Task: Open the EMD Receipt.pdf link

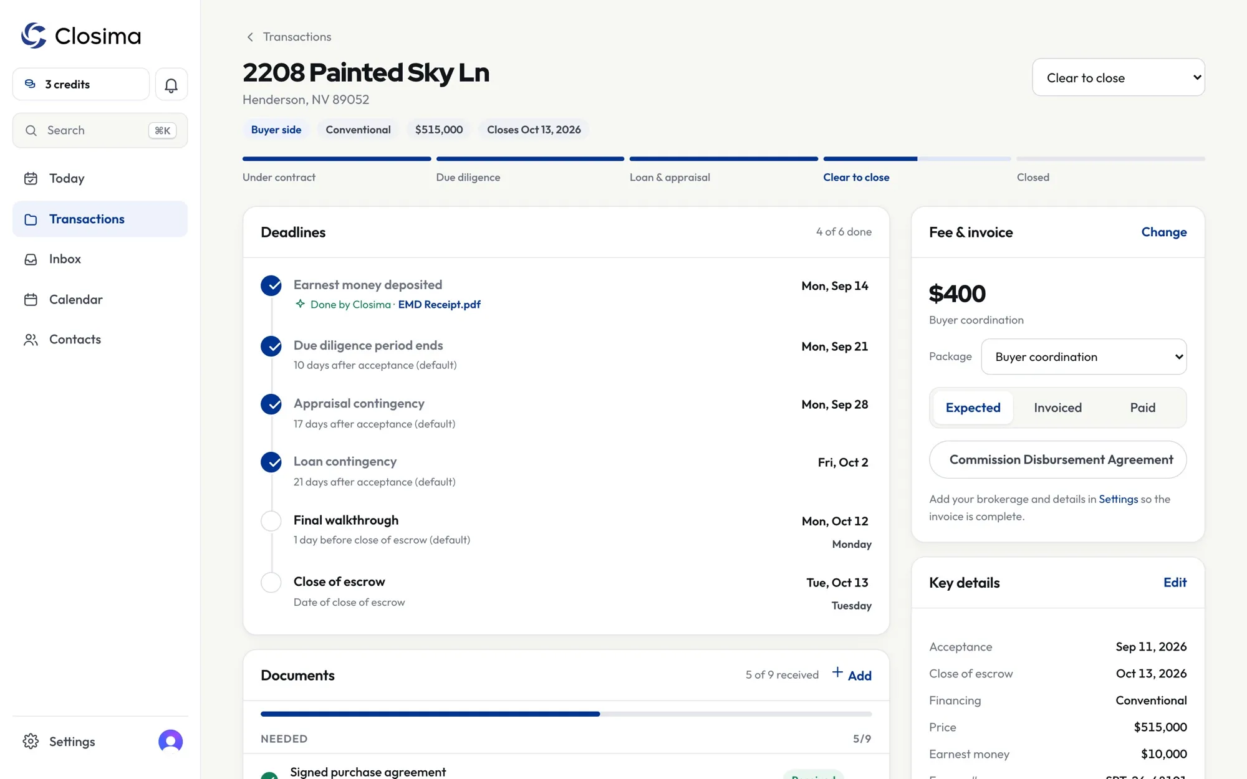Action: pos(439,304)
